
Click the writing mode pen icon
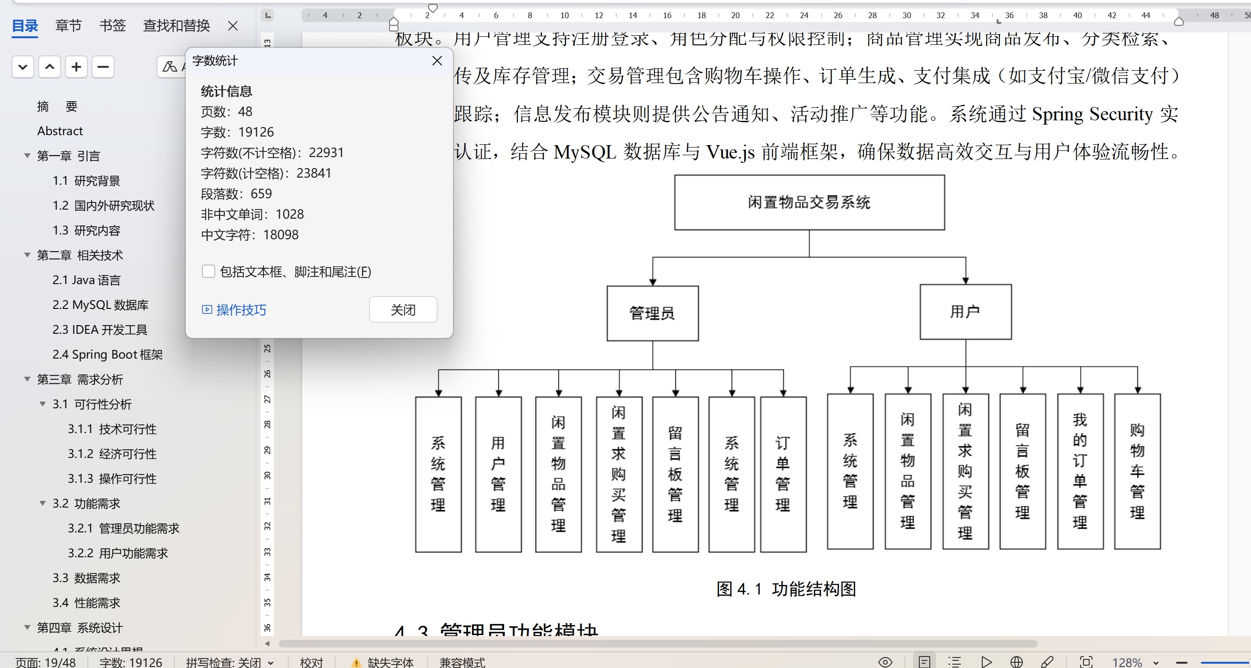click(x=1047, y=662)
